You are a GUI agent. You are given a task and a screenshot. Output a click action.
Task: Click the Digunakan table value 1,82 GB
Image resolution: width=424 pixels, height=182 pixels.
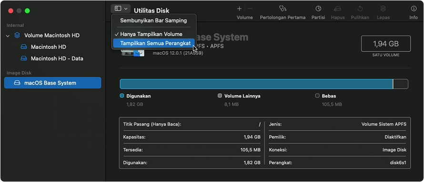pyautogui.click(x=252, y=163)
